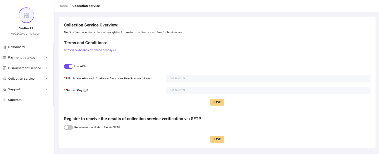
Task: Expand the Support menu chevron
Action: coord(46,89)
